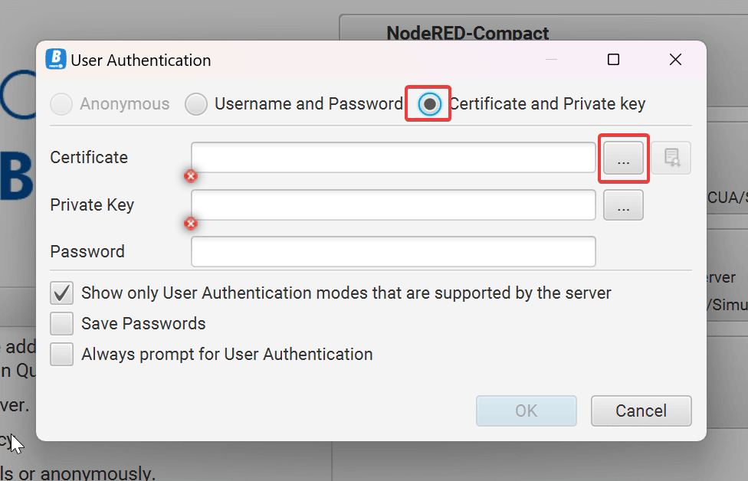Click the red error badge under Private Key field
748x481 pixels.
tap(190, 224)
